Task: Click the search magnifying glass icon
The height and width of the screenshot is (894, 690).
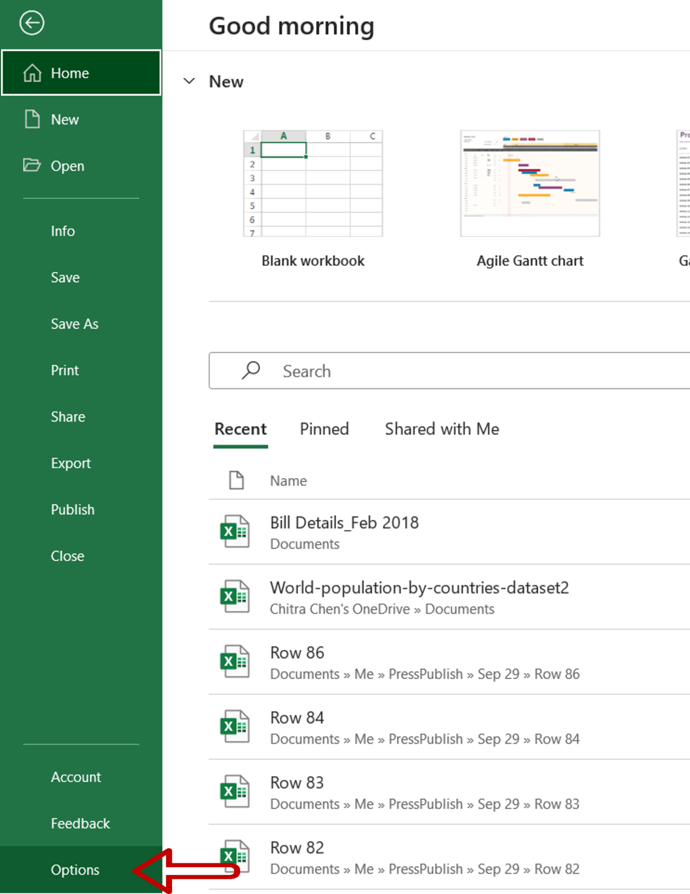Action: click(251, 371)
